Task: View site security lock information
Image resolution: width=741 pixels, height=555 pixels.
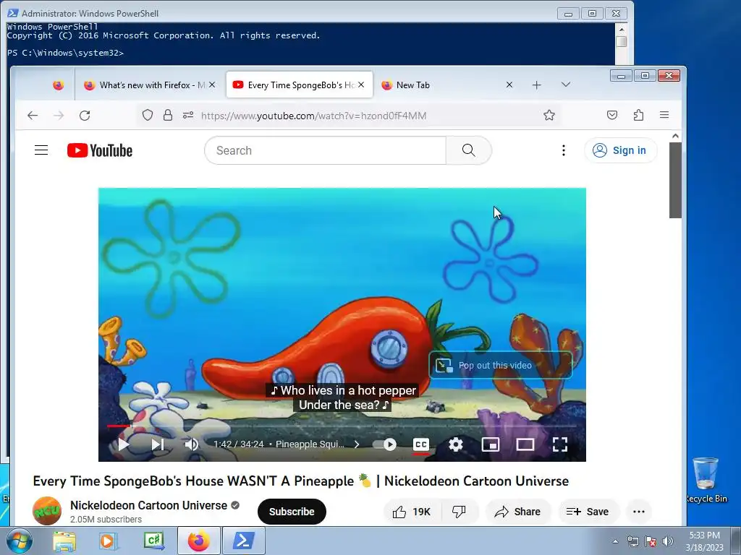Action: click(x=168, y=115)
